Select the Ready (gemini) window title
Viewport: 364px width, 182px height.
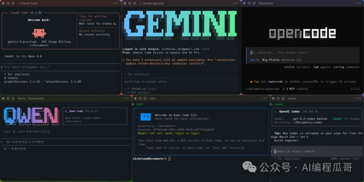pos(153,3)
